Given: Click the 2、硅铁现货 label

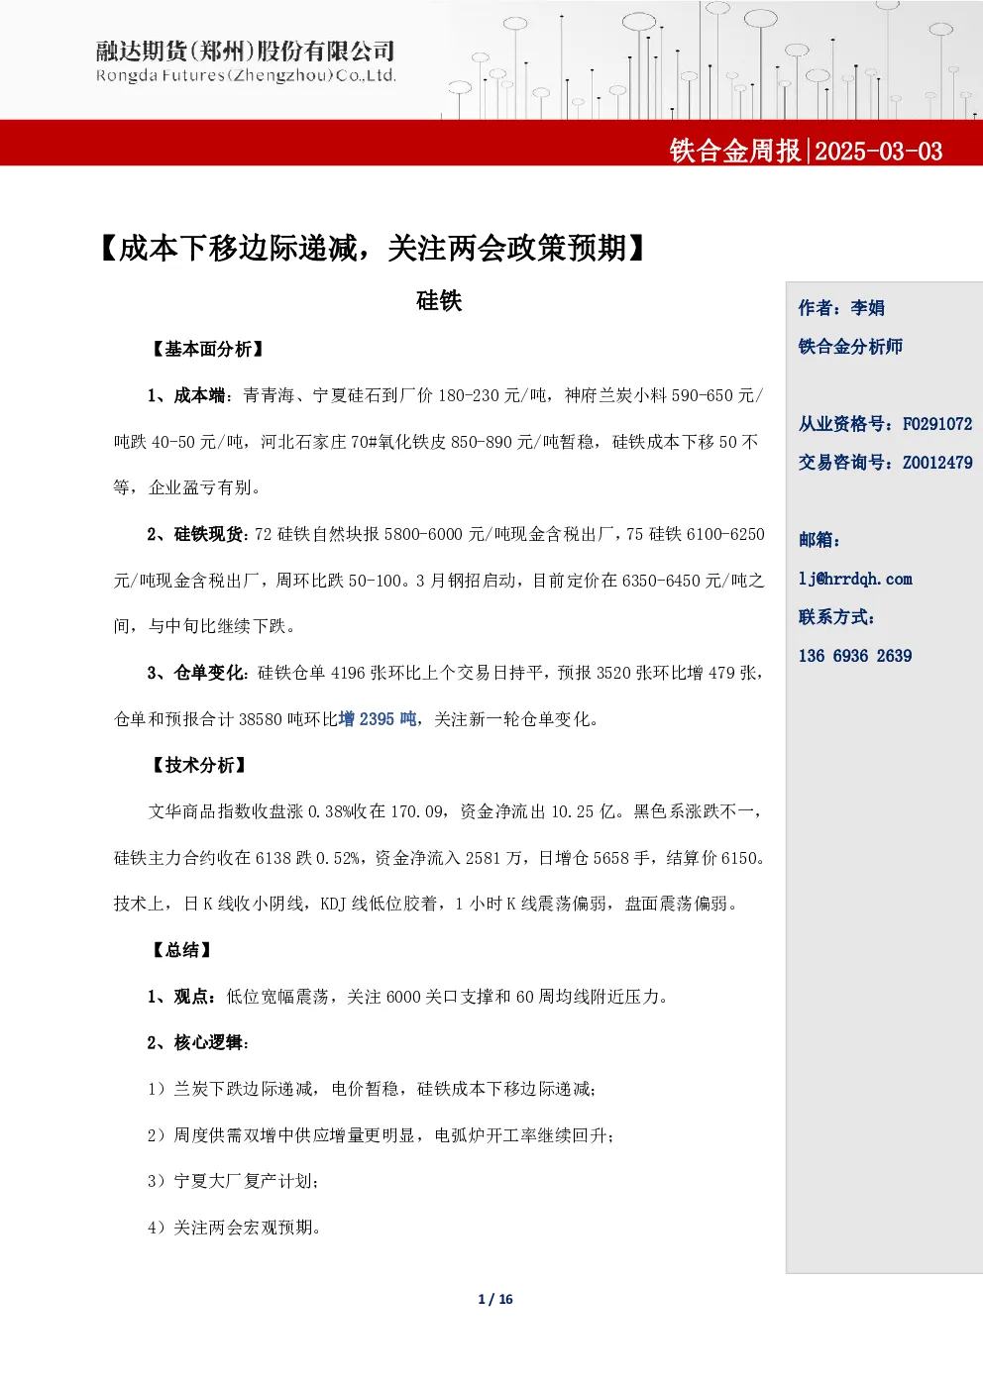Looking at the screenshot, I should click(x=195, y=534).
